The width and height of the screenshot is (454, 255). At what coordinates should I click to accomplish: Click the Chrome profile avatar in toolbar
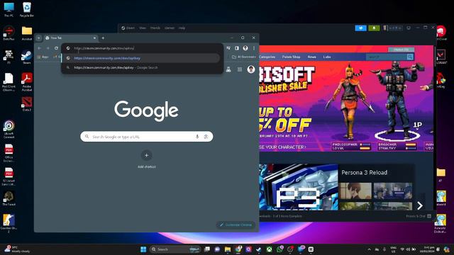tap(245, 48)
